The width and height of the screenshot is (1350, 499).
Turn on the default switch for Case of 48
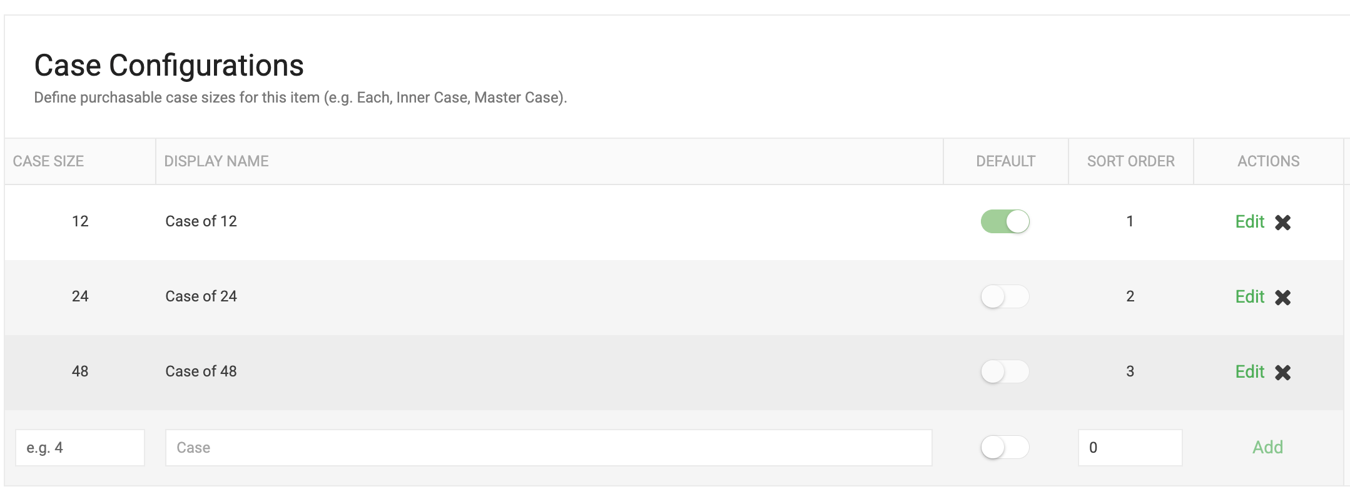click(x=1005, y=371)
